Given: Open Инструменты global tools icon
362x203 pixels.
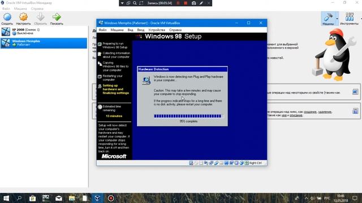Looking at the screenshot, I should coord(350,17).
